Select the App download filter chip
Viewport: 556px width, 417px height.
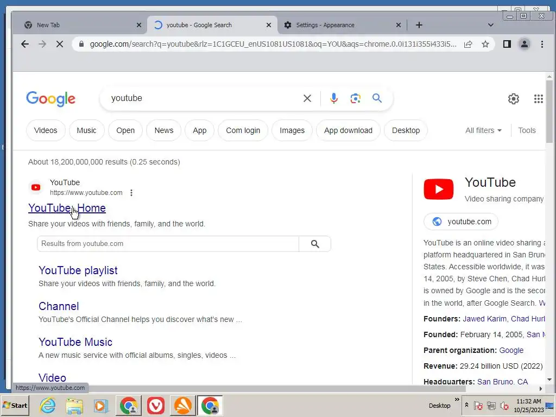point(348,130)
